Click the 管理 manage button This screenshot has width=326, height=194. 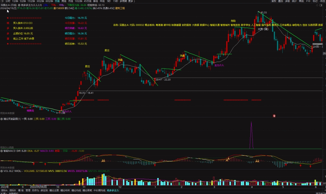(x=28, y=190)
